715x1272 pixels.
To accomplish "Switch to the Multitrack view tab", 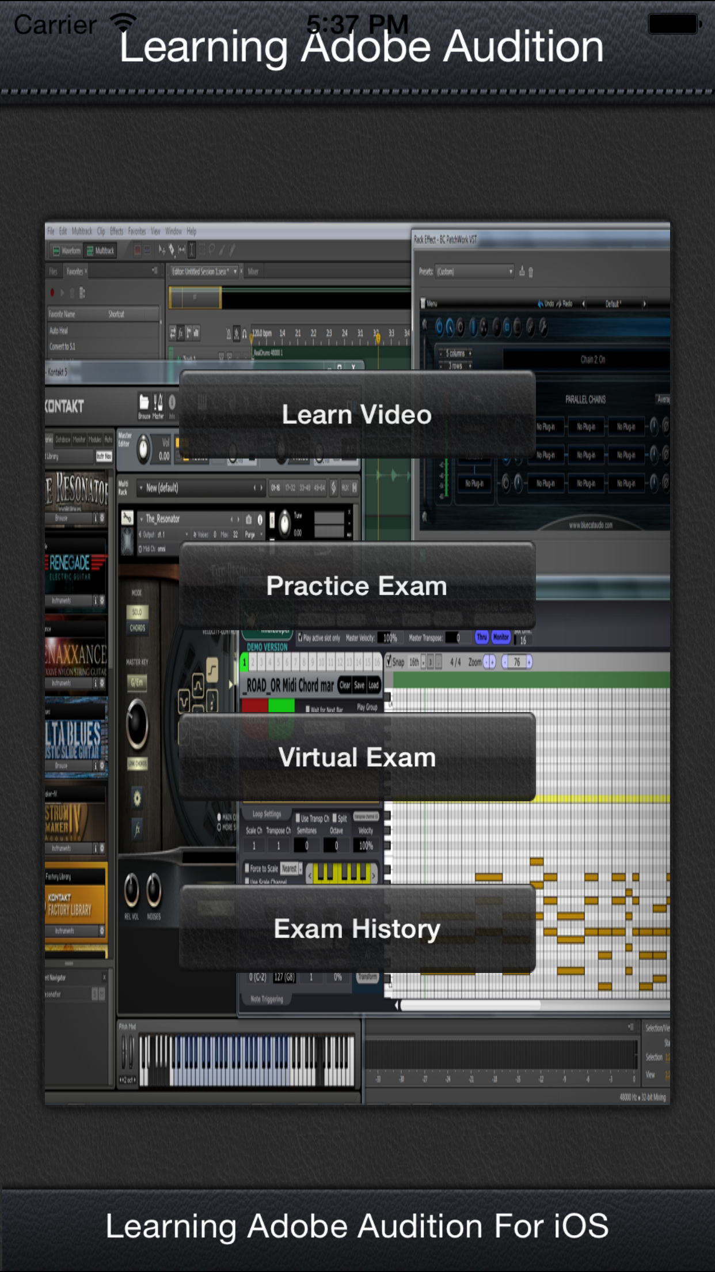I will coord(101,251).
